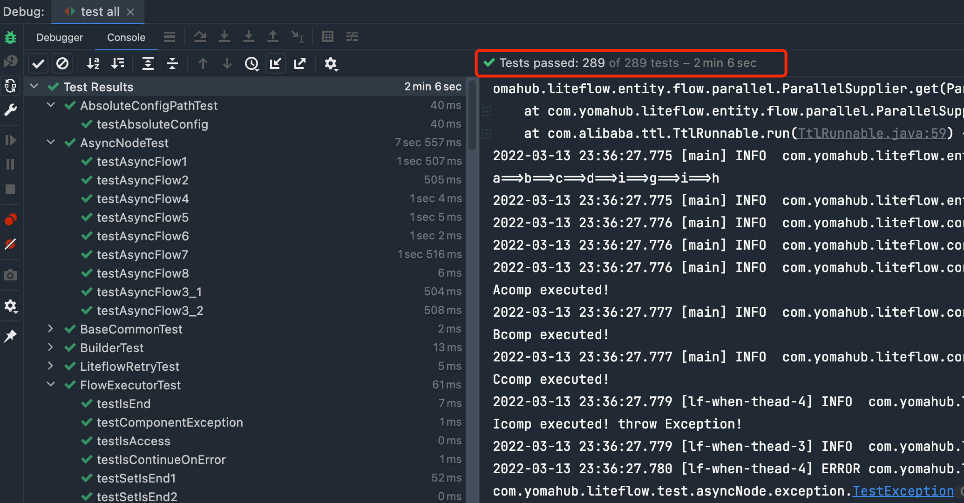
Task: Click Expand All test results icon
Action: 148,63
